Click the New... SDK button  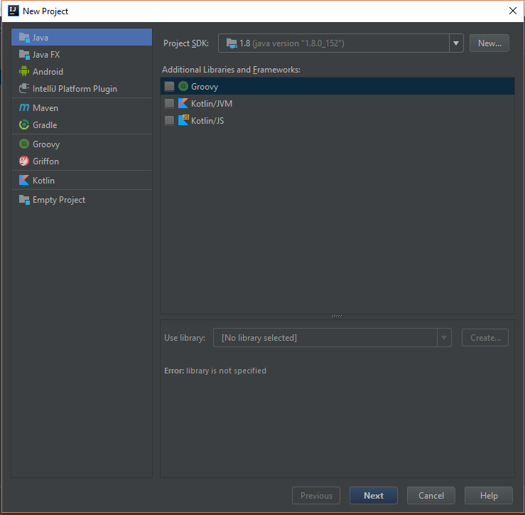tap(489, 43)
